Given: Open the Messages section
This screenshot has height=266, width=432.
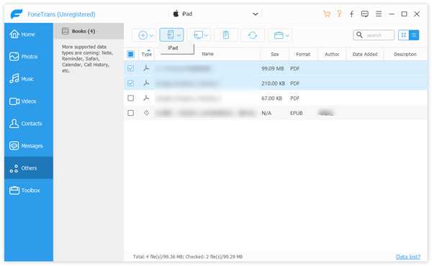Looking at the screenshot, I should click(x=28, y=146).
